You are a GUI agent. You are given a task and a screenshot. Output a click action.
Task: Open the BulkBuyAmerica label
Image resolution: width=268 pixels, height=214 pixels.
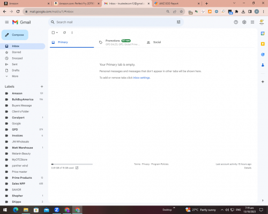pyautogui.click(x=23, y=100)
